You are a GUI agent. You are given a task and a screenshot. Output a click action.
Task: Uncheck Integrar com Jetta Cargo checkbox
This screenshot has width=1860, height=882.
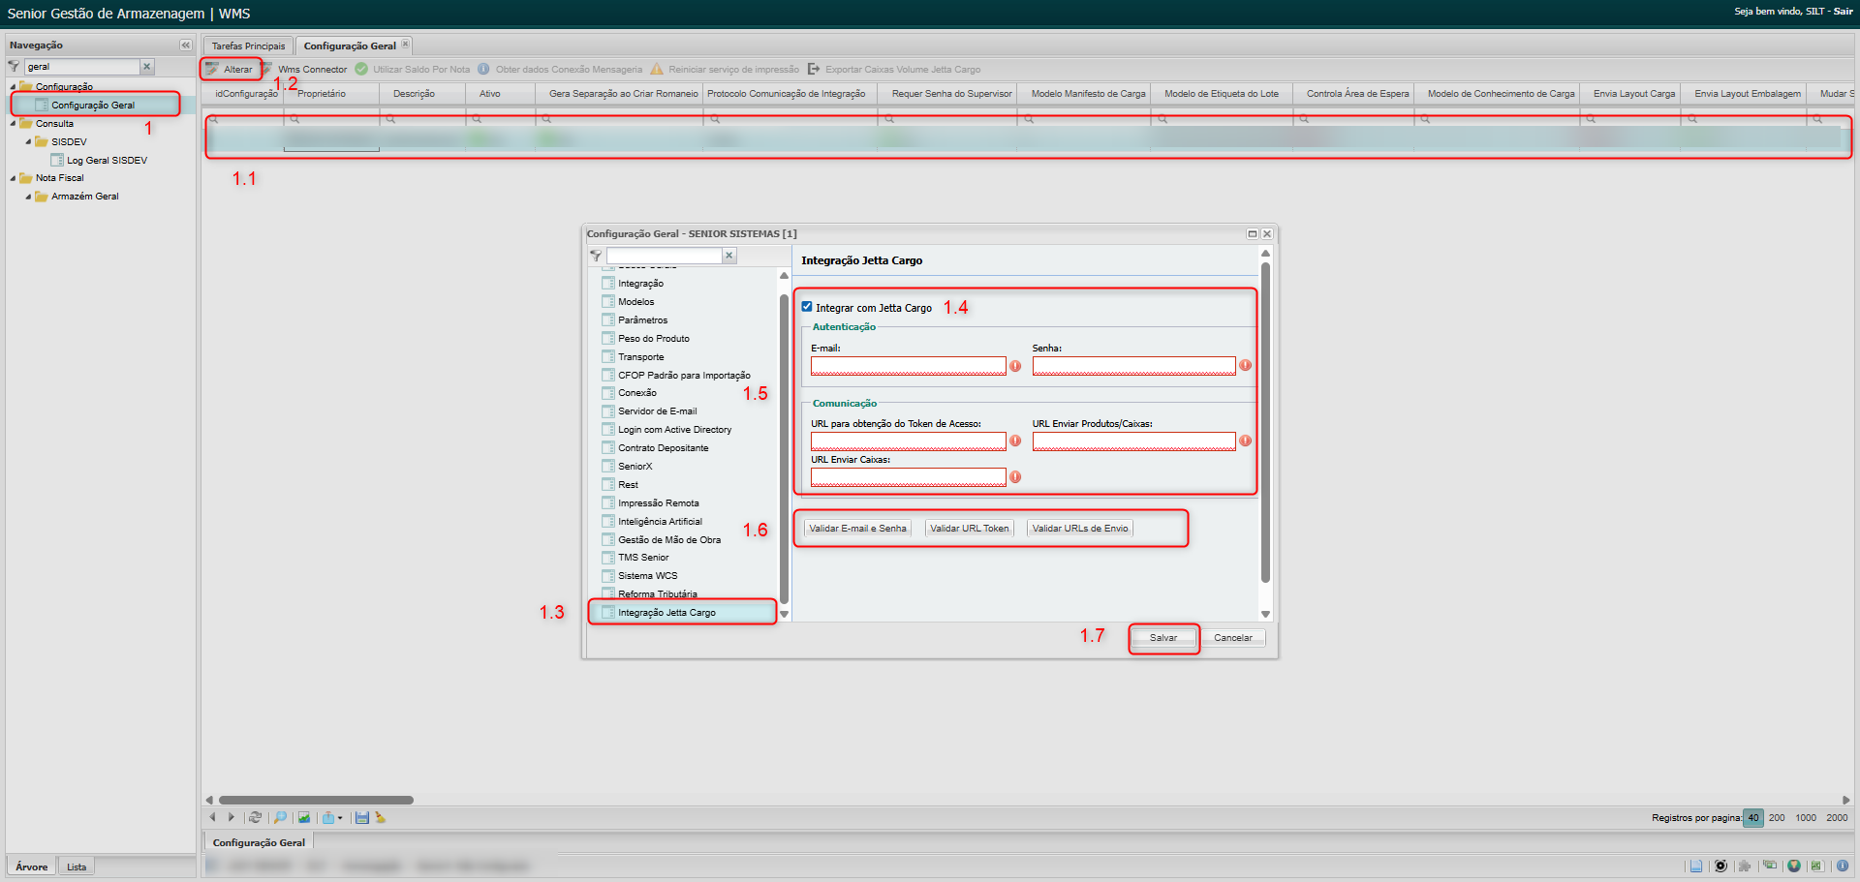807,307
